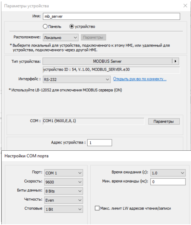The height and width of the screenshot is (225, 191).
Task: Expand the Скорость dropdown showing 9600
Action: [64, 182]
